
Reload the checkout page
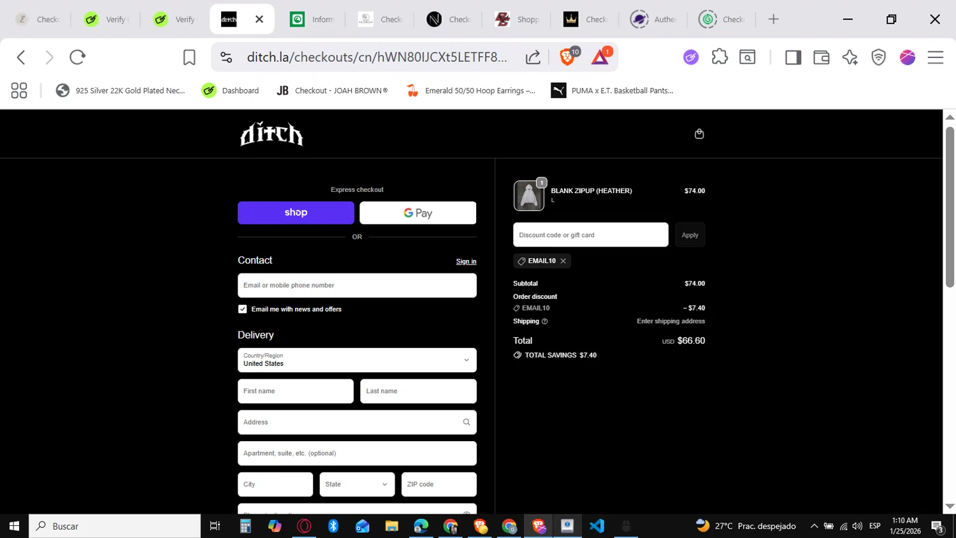tap(78, 57)
